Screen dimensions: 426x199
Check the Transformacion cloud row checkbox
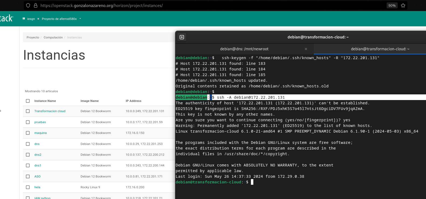tap(28, 111)
